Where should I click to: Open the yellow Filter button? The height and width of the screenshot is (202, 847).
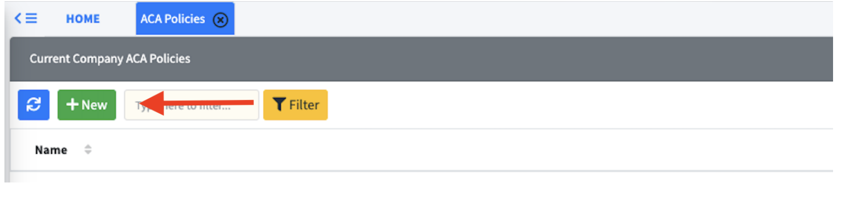pyautogui.click(x=295, y=105)
